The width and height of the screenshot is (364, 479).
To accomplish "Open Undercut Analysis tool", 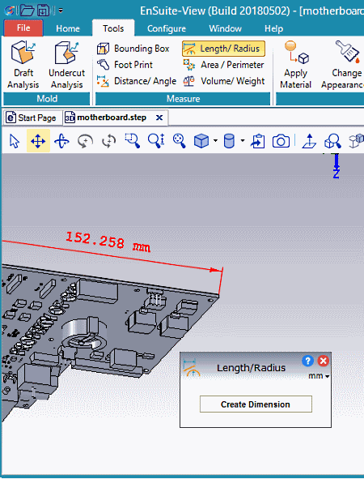I will point(67,65).
